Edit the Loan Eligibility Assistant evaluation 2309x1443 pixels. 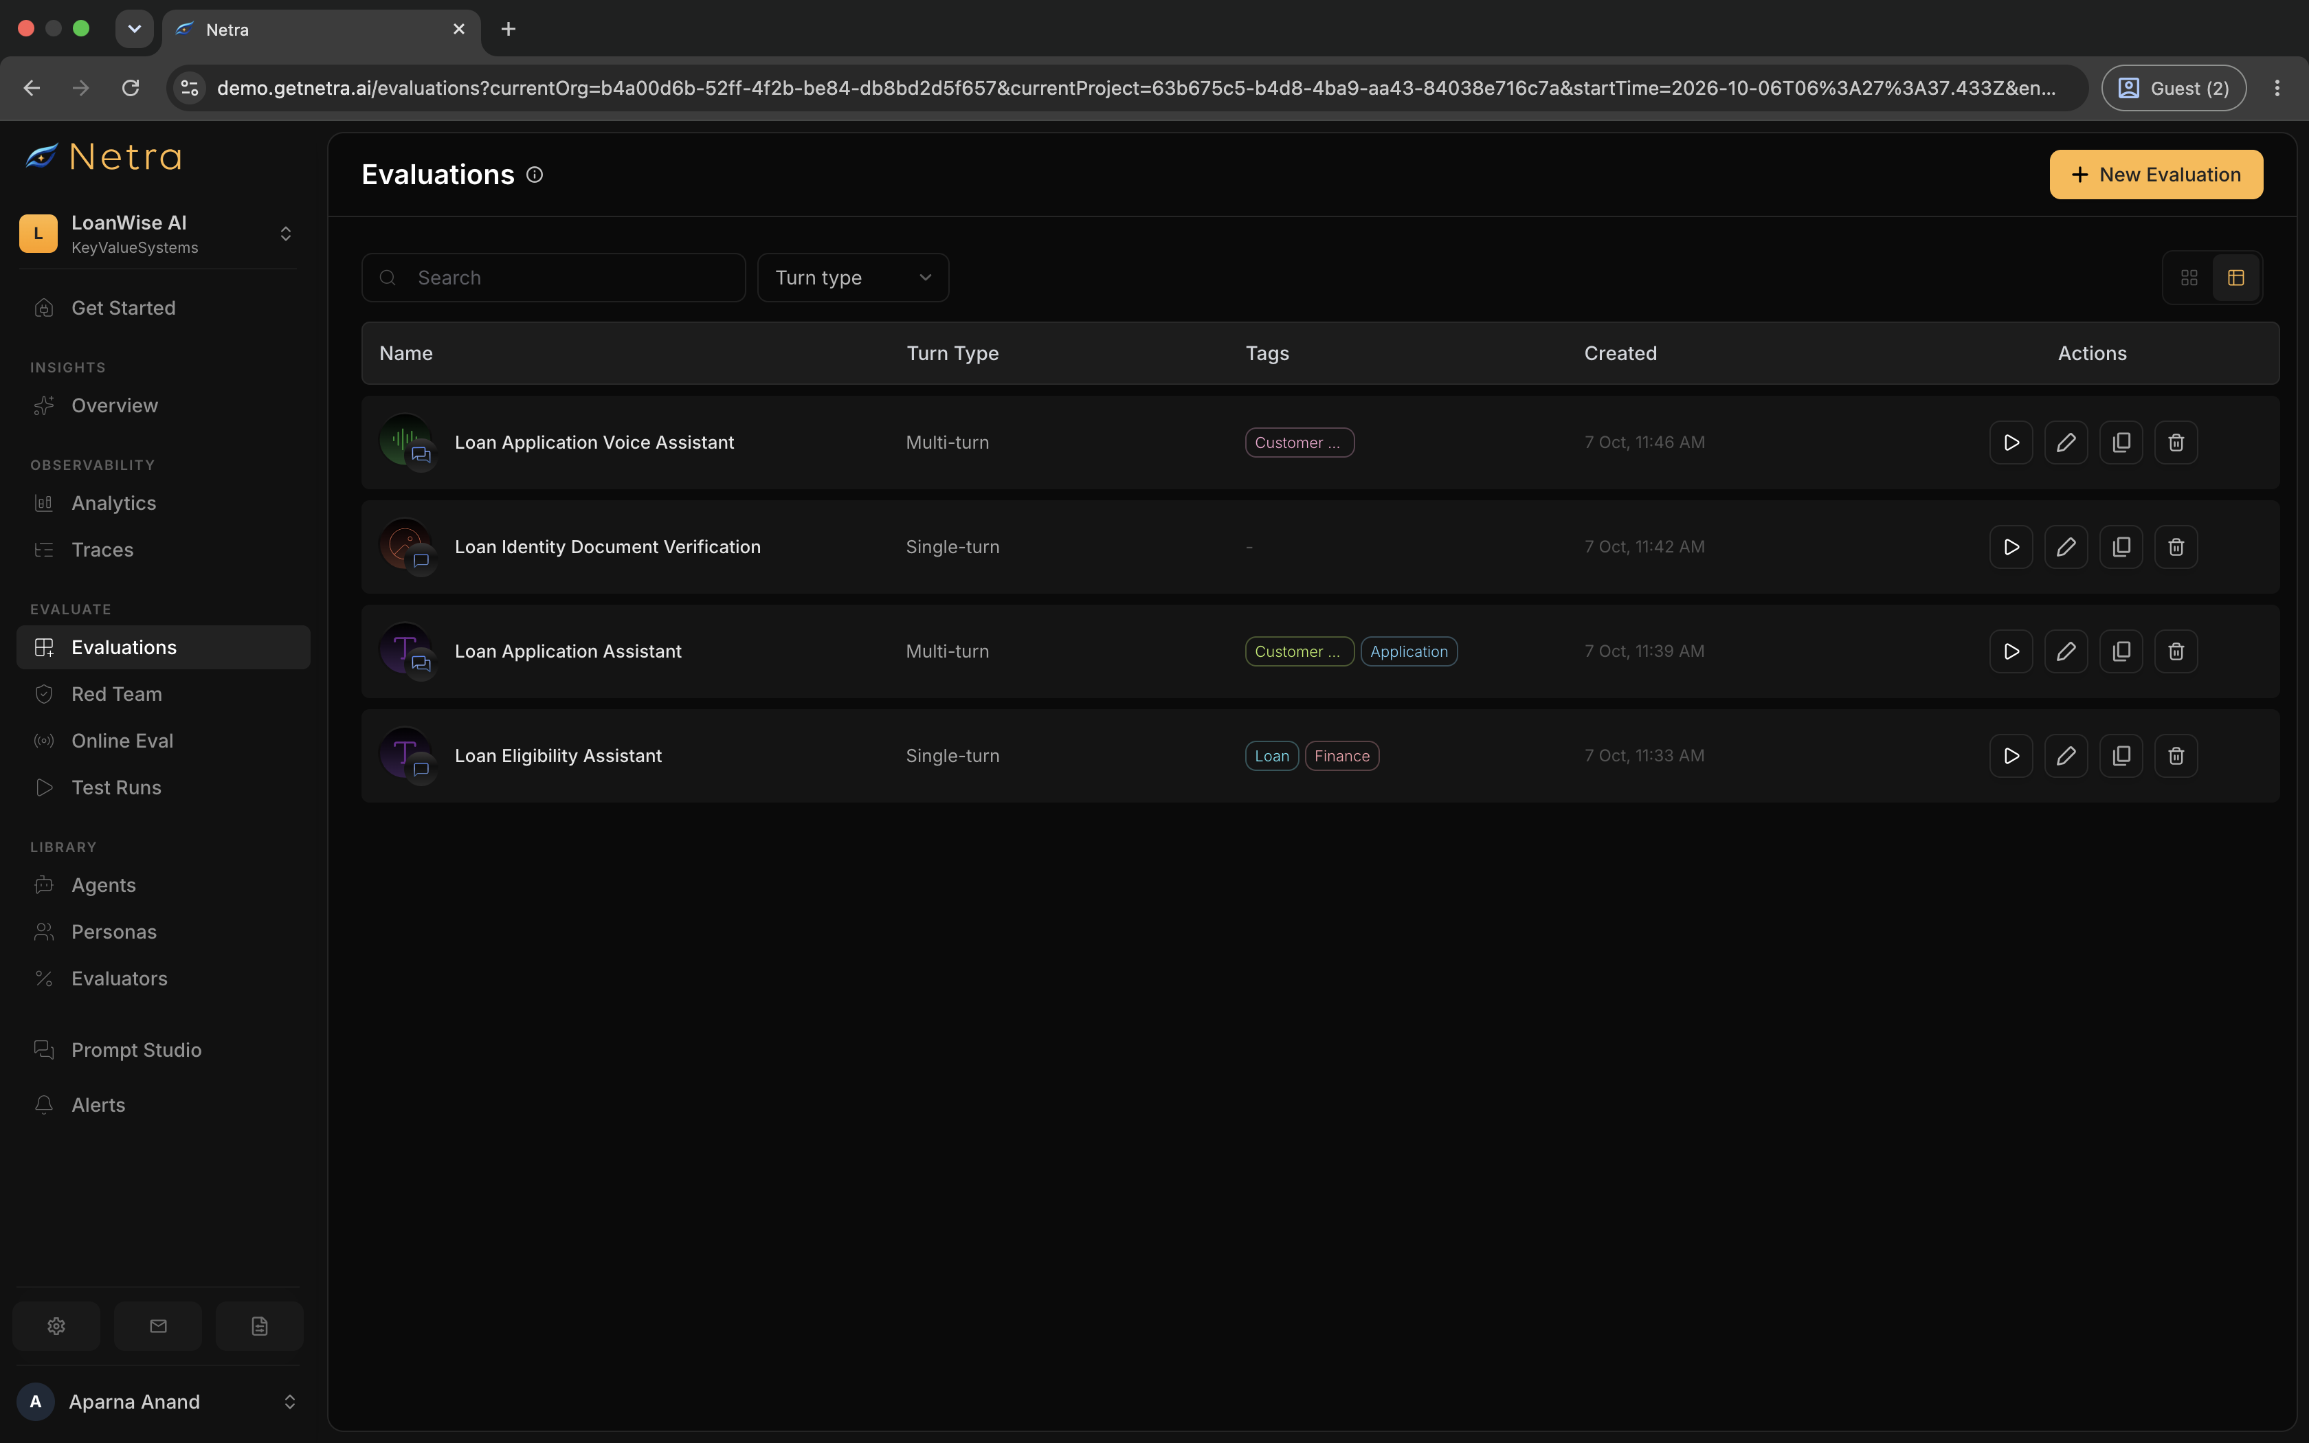(x=2066, y=756)
